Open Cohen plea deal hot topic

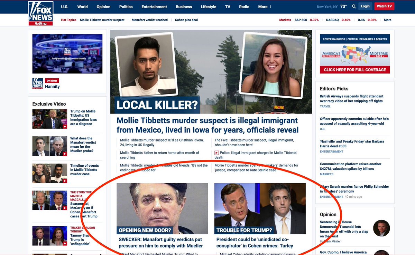186,20
